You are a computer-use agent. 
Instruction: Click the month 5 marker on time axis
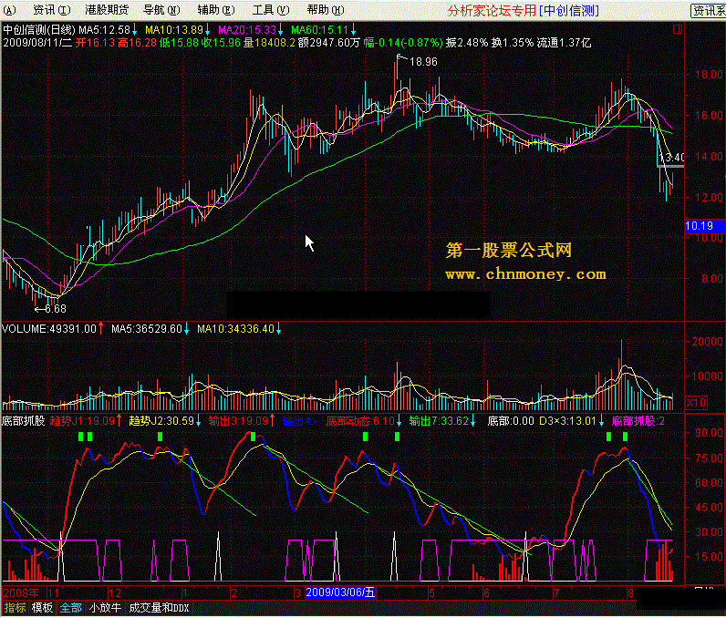coord(431,592)
